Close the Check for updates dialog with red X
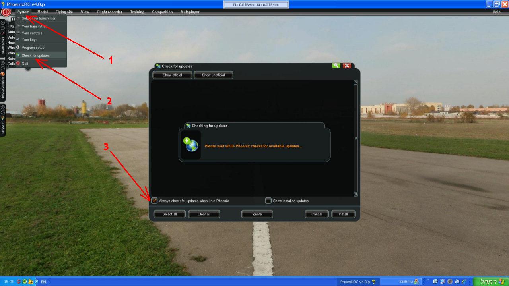This screenshot has height=286, width=509. 347,66
